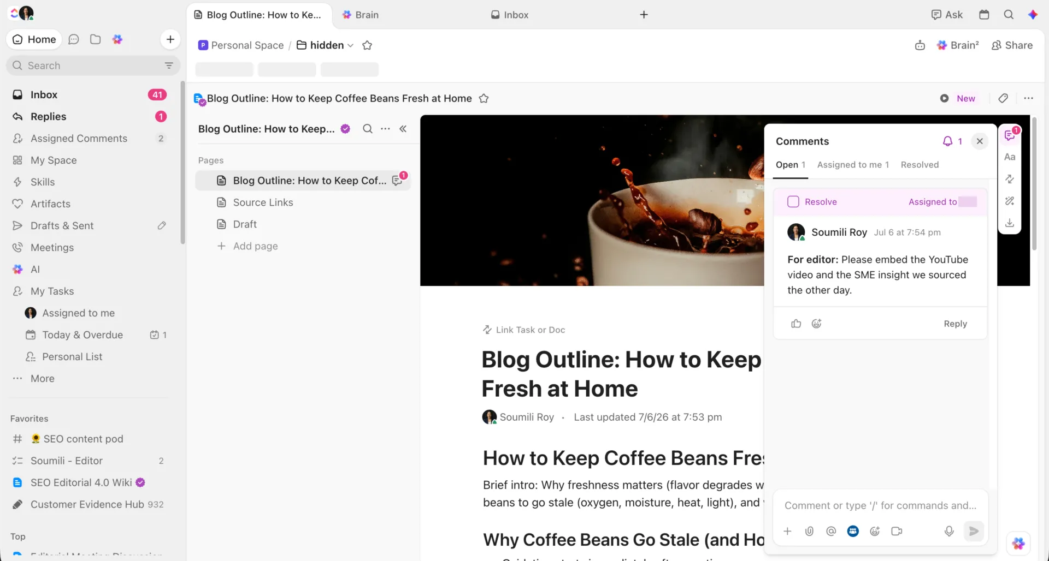The height and width of the screenshot is (561, 1049).
Task: Open the Brain AI icon in the sidebar header
Action: point(117,39)
